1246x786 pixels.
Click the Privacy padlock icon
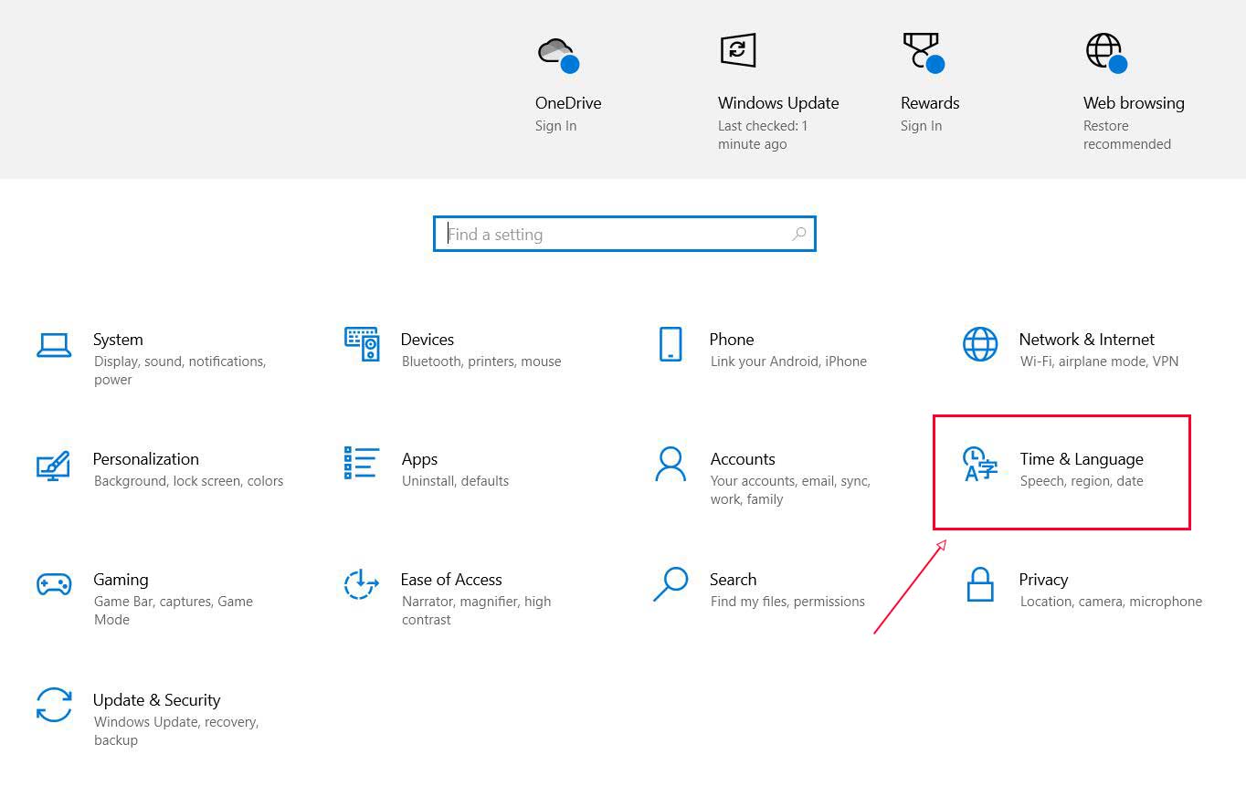[x=980, y=584]
